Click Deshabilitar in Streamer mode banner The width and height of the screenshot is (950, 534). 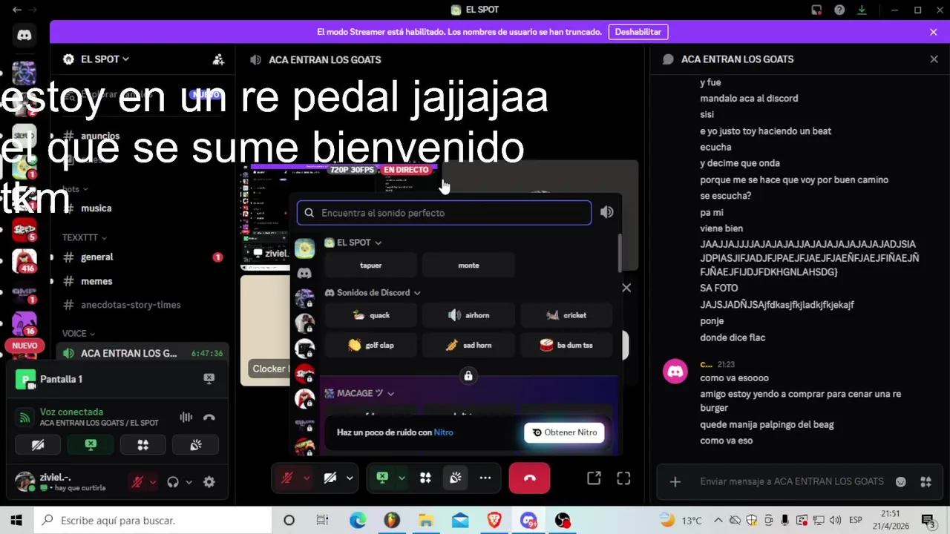tap(638, 32)
